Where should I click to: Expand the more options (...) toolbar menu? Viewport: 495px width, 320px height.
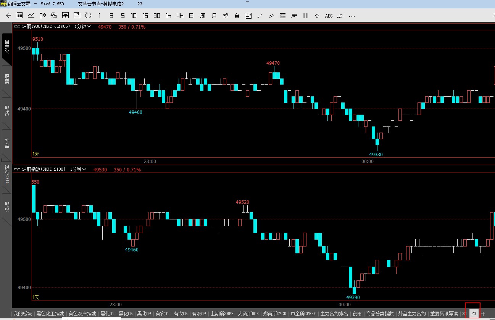click(x=352, y=16)
